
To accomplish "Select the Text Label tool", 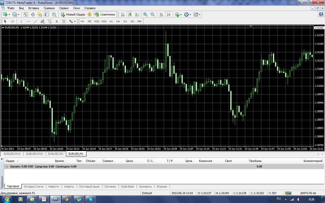I will (x=64, y=21).
